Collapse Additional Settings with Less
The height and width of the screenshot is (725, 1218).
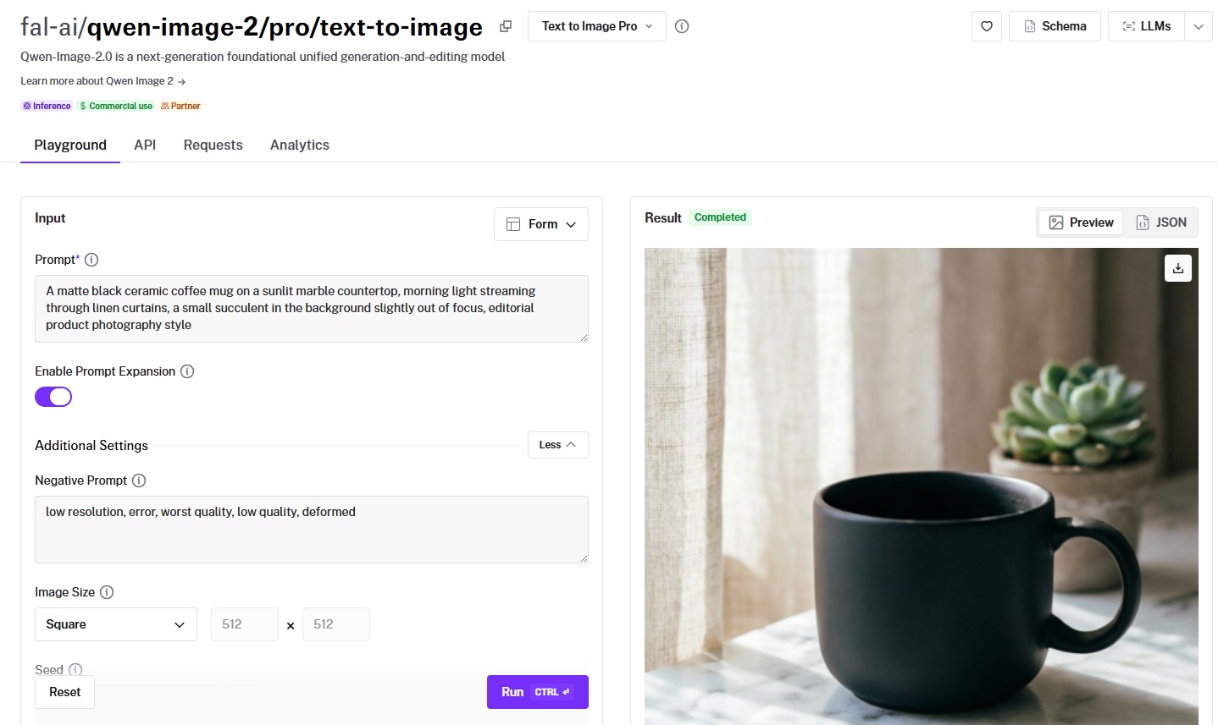[557, 445]
